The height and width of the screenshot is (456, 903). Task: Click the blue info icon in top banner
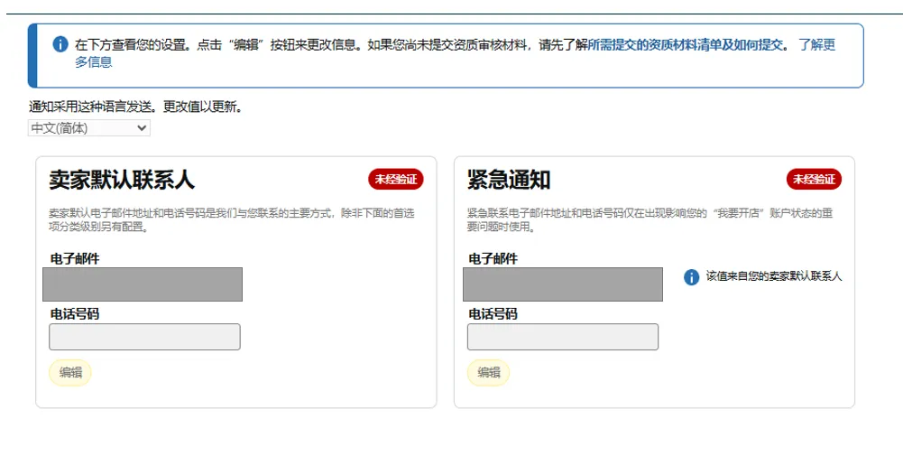click(60, 44)
